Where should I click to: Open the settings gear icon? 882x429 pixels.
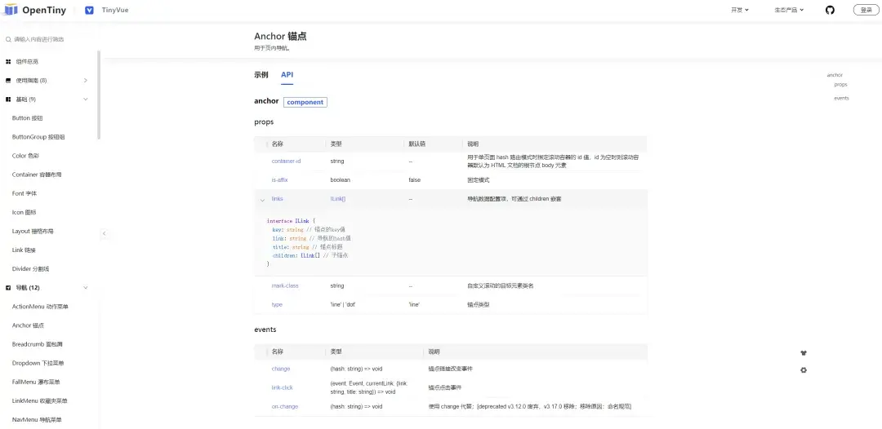[804, 370]
